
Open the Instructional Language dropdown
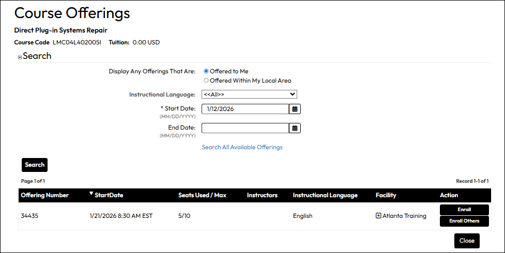pos(249,94)
